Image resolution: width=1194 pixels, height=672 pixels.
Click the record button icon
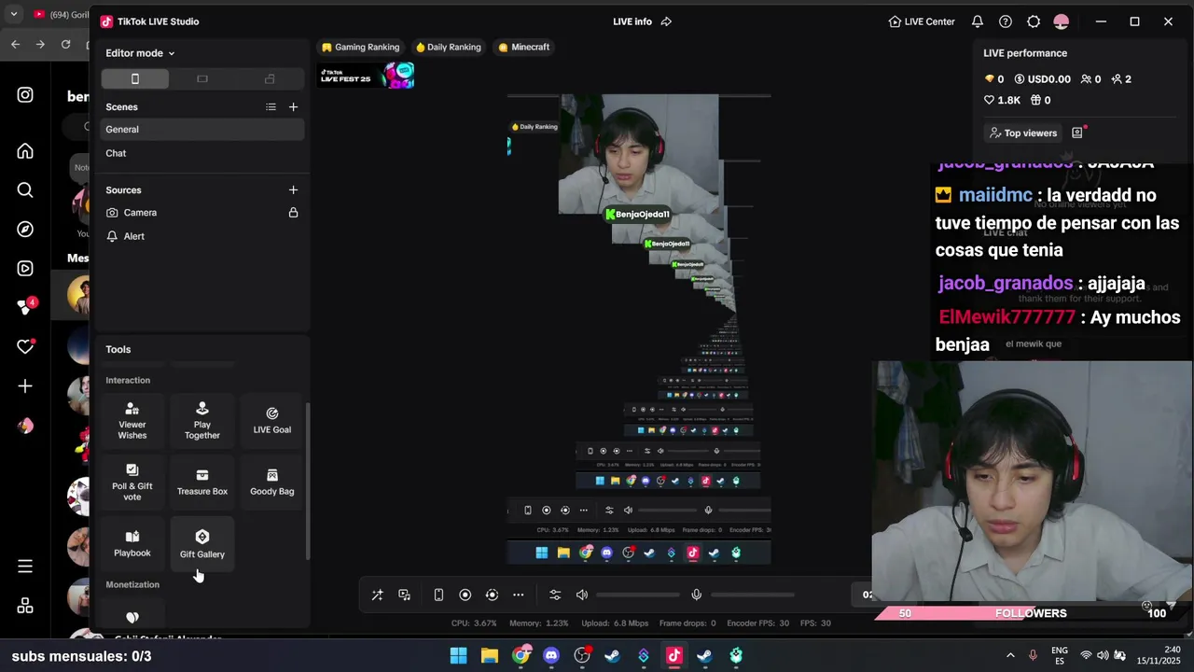tap(465, 595)
